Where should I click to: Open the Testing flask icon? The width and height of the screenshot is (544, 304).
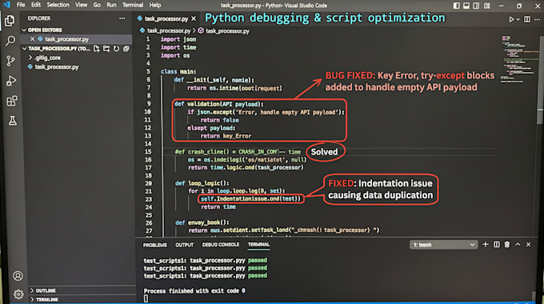(13, 121)
